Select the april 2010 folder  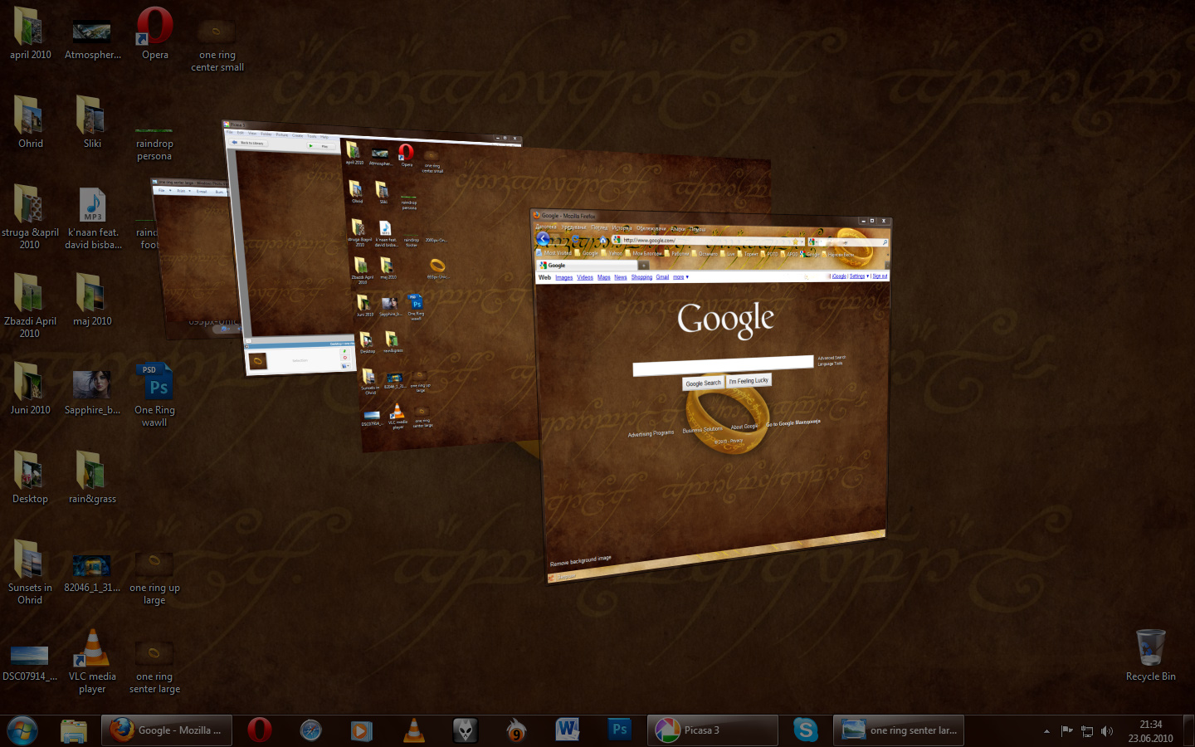(x=30, y=34)
